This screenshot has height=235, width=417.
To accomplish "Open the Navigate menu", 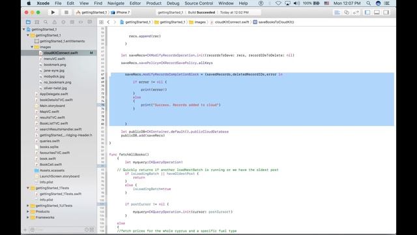I will [x=116, y=3].
